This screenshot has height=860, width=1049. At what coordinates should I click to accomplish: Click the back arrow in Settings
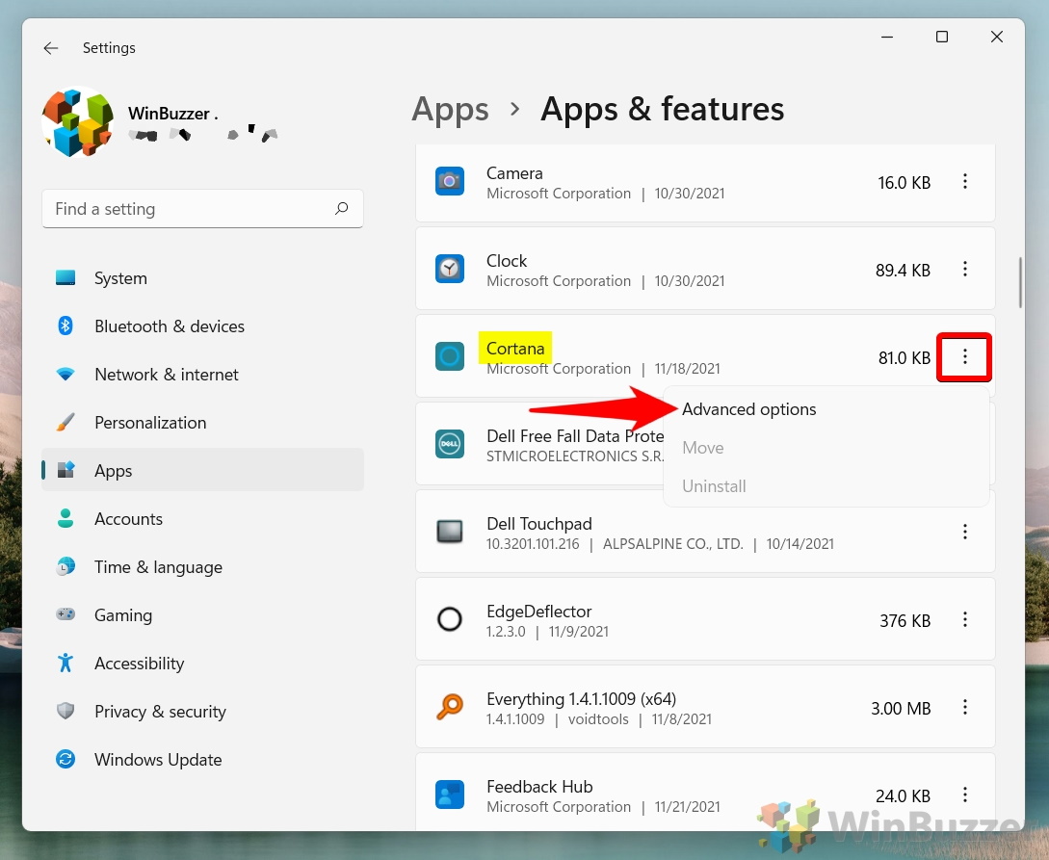51,48
